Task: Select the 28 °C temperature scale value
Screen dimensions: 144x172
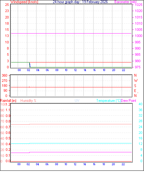Action: coord(140,121)
